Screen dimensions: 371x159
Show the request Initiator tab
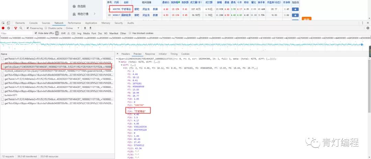coord(162,54)
